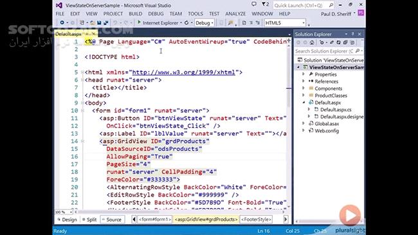Open the Internet Explorer browser dropdown arrow
The height and width of the screenshot is (235, 418).
181,23
